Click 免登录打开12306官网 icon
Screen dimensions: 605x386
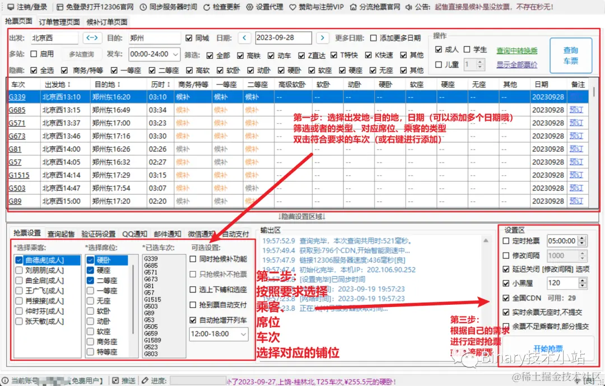click(61, 7)
